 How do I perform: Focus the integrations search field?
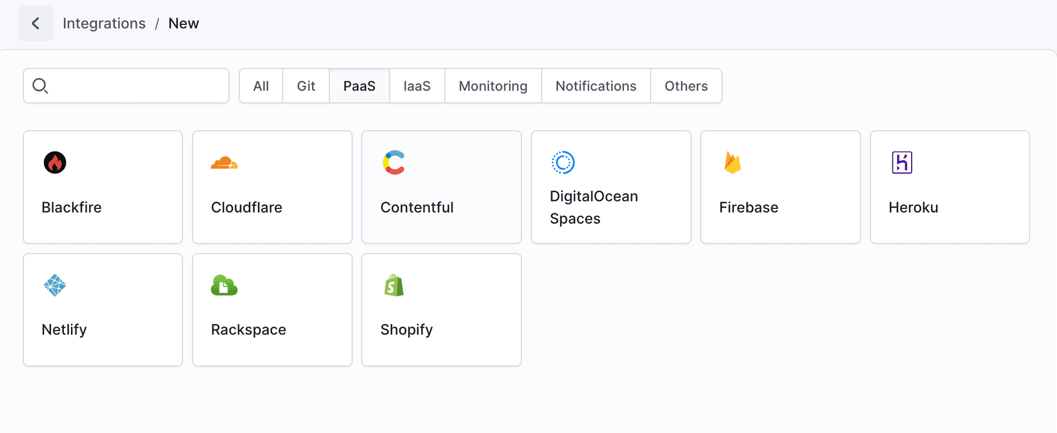tap(126, 86)
